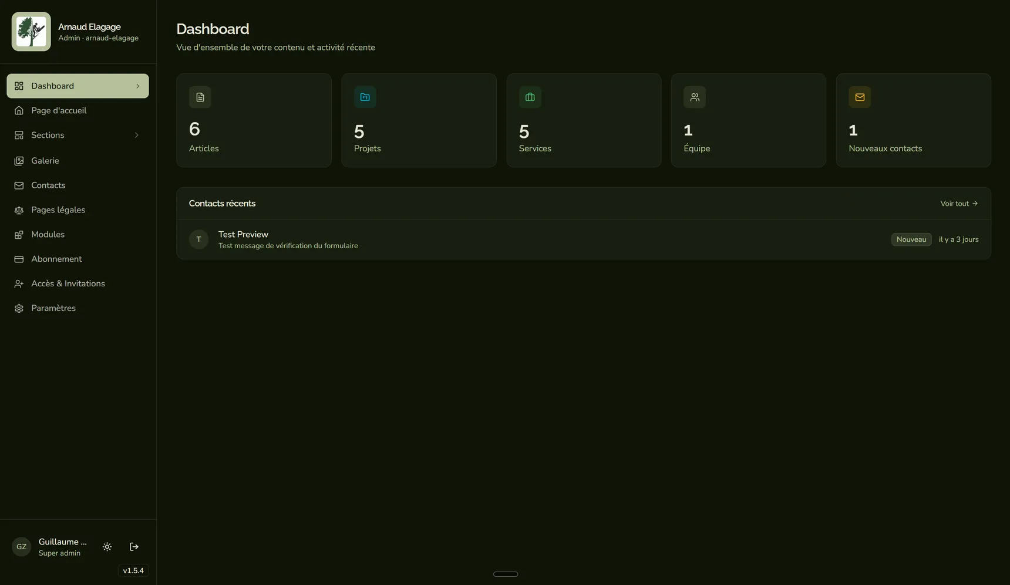Go to Page d'accueil
The width and height of the screenshot is (1010, 585).
coord(78,110)
